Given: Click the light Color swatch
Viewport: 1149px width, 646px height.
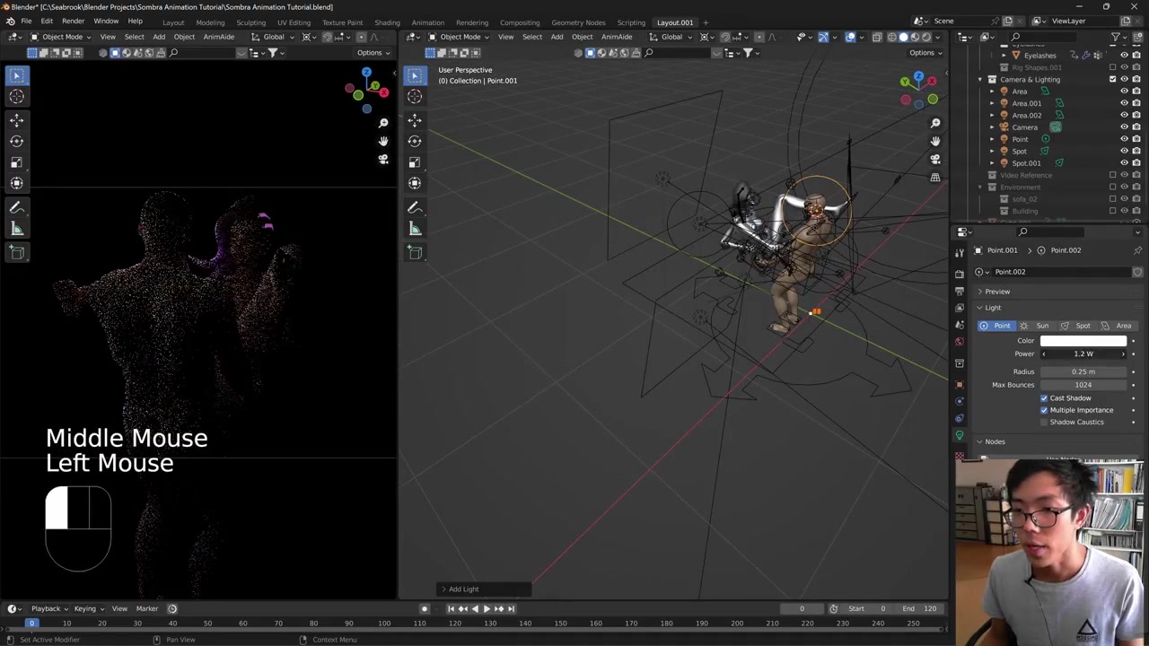Looking at the screenshot, I should click(1083, 341).
